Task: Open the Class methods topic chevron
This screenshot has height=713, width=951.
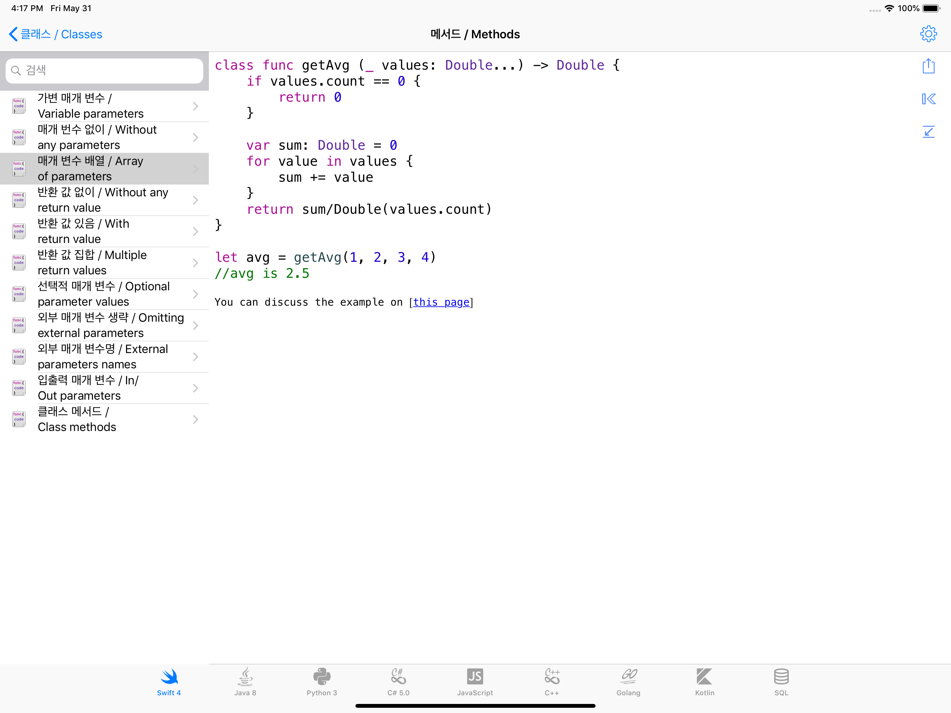Action: click(196, 419)
